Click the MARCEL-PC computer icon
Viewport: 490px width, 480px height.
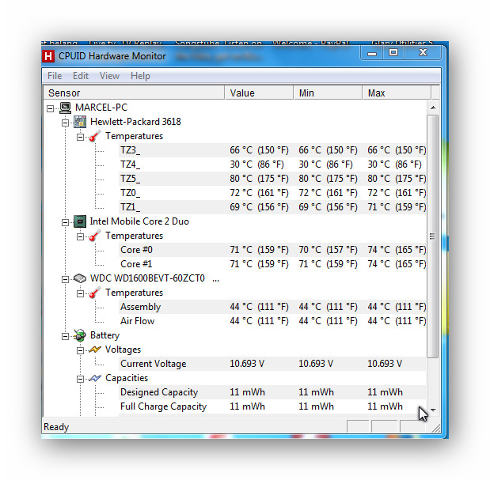point(65,108)
